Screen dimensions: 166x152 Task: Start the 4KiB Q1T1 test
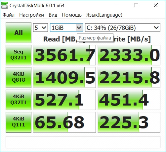(19, 122)
